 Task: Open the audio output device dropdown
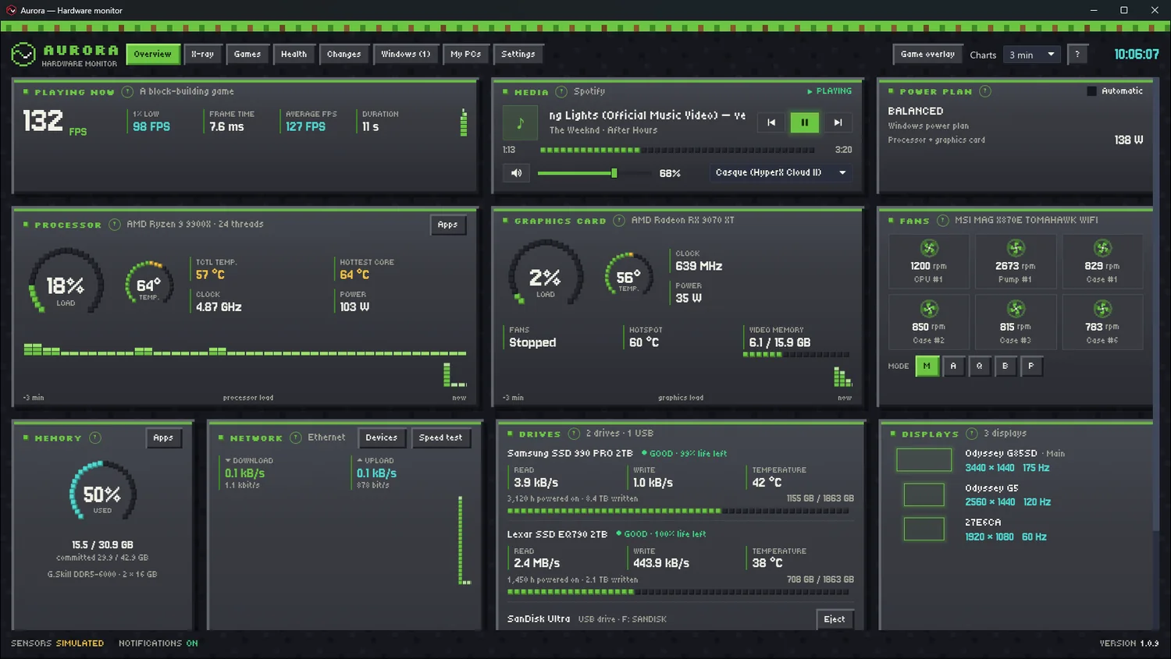(780, 173)
